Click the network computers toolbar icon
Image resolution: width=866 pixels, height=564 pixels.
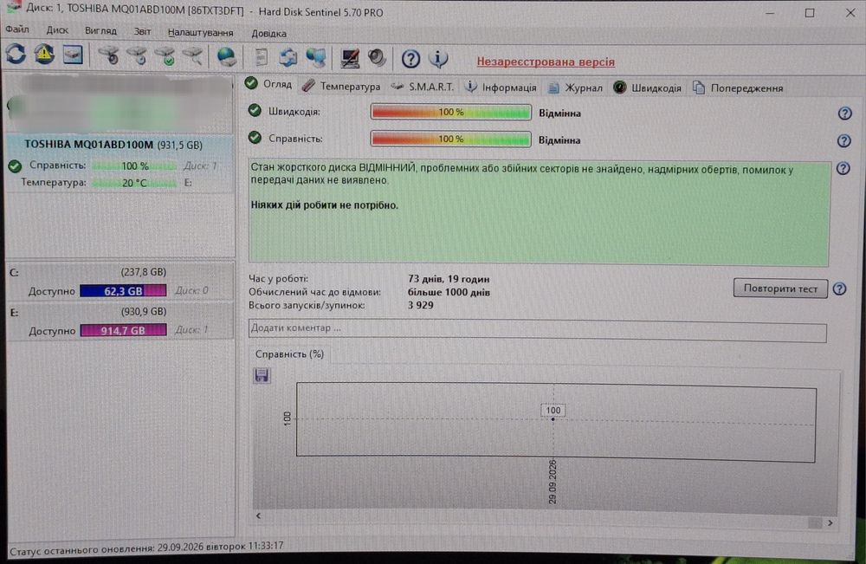[x=316, y=57]
